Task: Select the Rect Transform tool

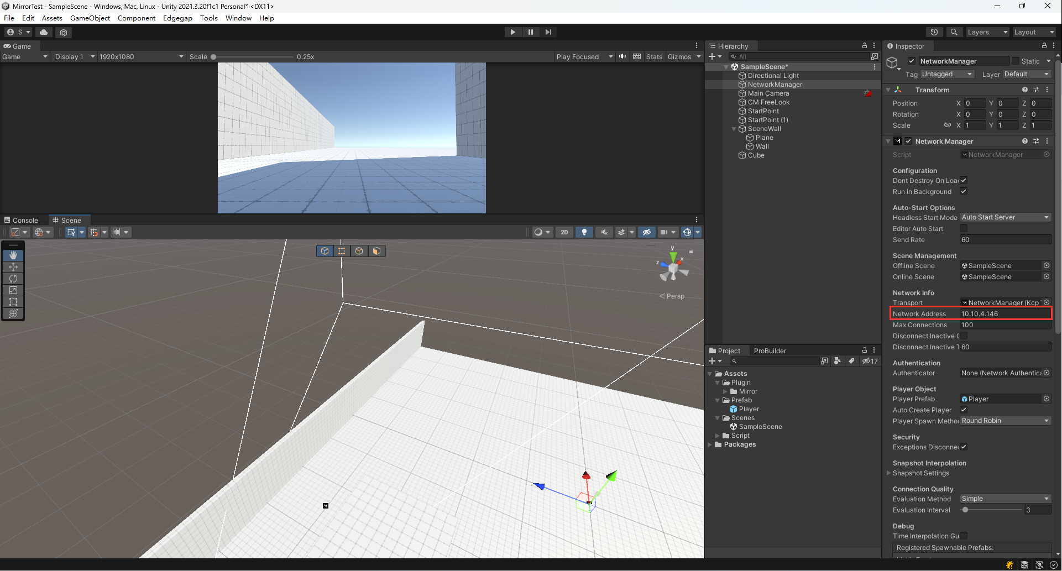Action: click(x=13, y=302)
